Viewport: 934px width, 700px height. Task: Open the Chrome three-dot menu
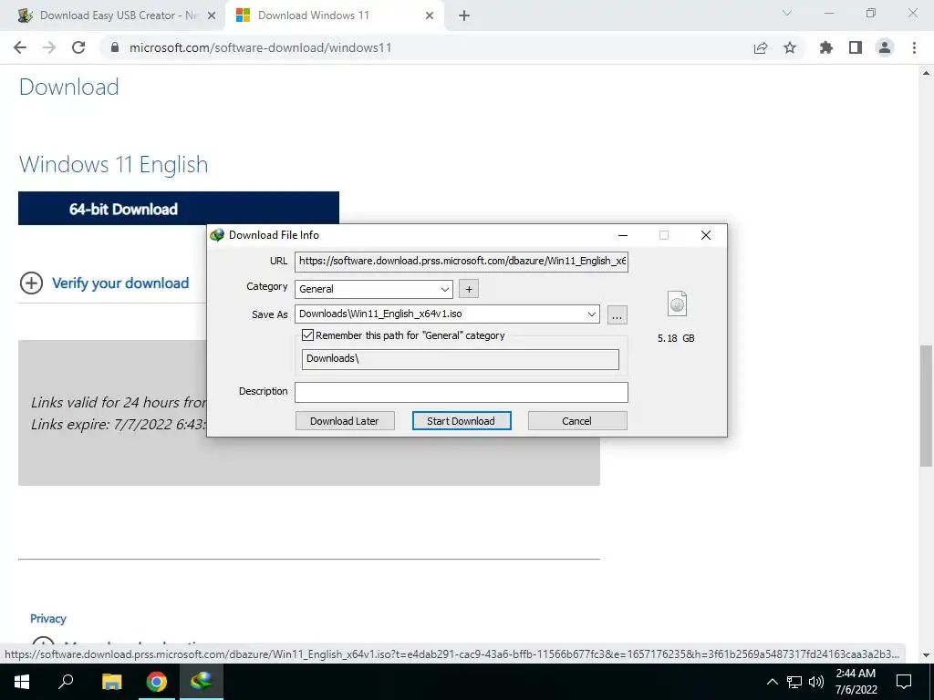tap(914, 47)
